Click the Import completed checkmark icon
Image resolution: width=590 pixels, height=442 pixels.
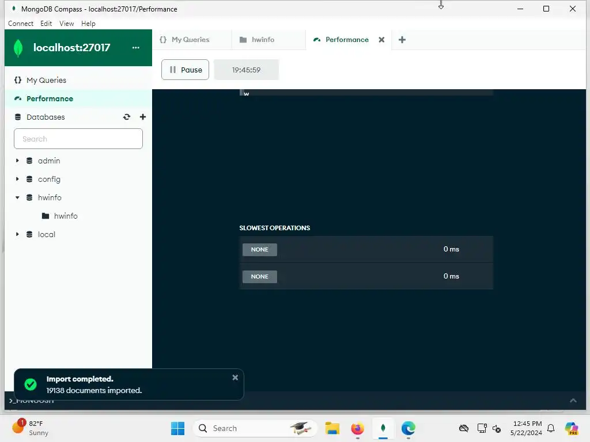pyautogui.click(x=31, y=384)
